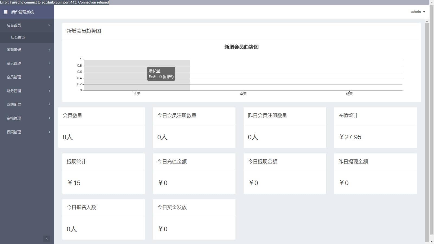Expand the 资讯管理 sidebar section
This screenshot has height=244, width=434.
[x=27, y=63]
